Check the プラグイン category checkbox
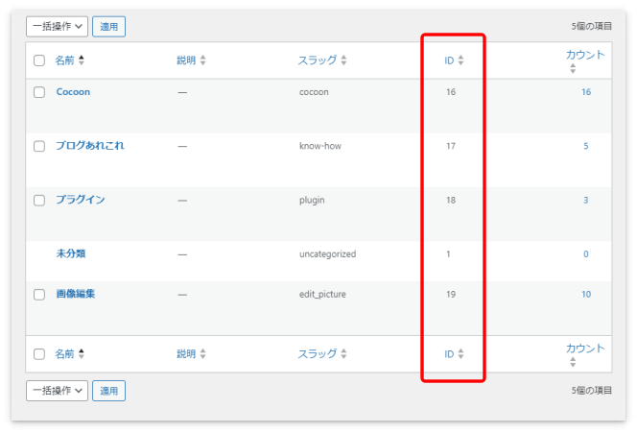637x433 pixels. point(39,201)
